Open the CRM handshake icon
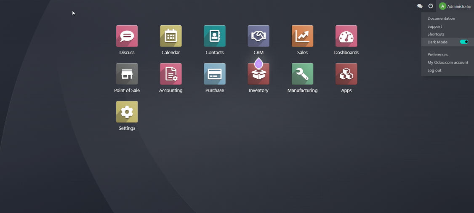474x213 pixels. (258, 36)
